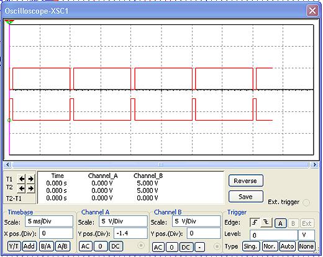
Task: Click the X pos.(Div) field
Action: point(56,233)
